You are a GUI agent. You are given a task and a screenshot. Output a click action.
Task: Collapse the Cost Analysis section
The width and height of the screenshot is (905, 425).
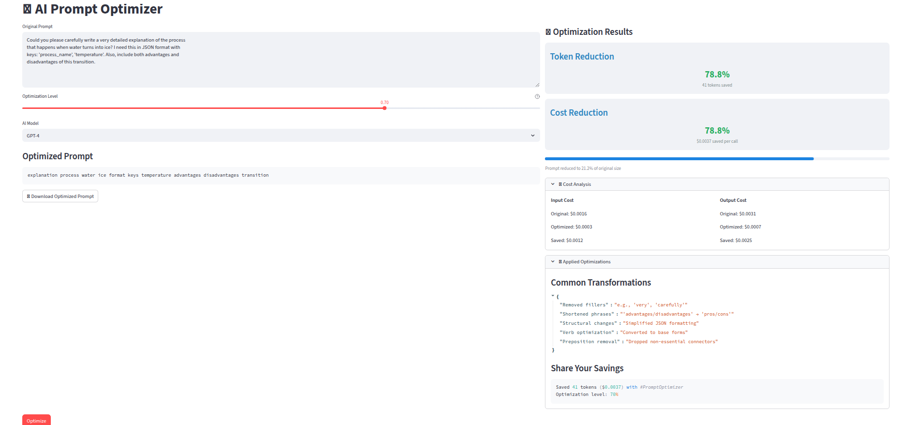point(553,184)
